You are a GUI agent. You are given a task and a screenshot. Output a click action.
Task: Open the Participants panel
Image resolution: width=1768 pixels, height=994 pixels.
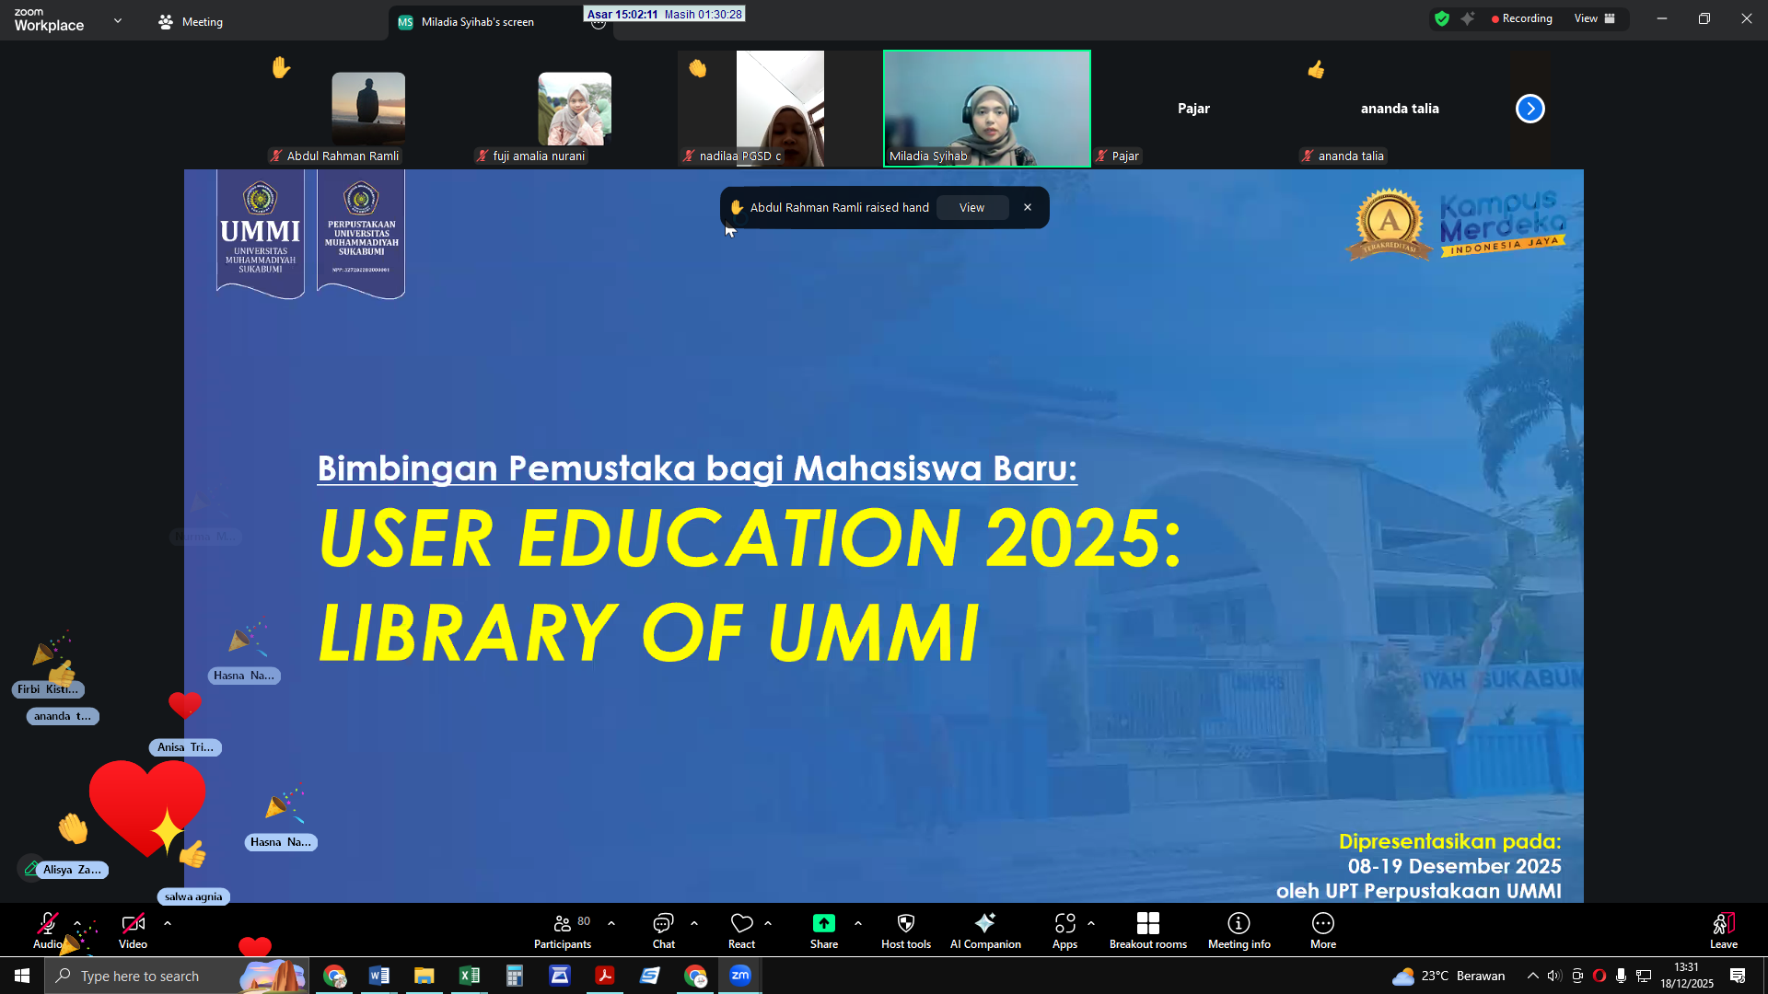pyautogui.click(x=563, y=930)
